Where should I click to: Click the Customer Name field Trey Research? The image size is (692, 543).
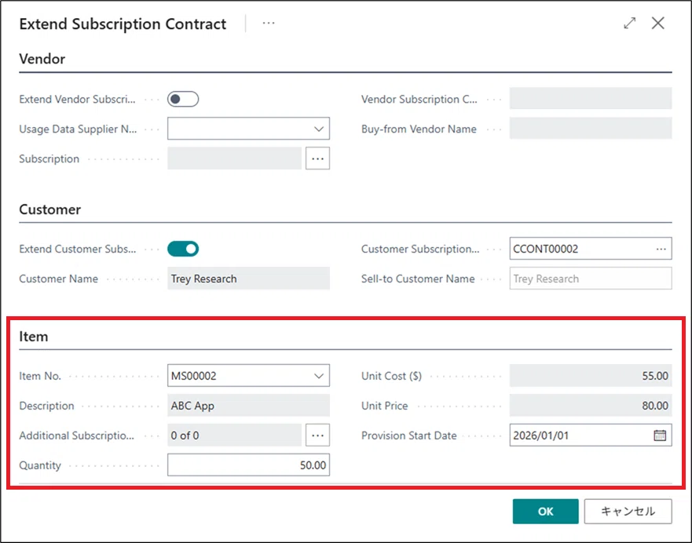[248, 279]
